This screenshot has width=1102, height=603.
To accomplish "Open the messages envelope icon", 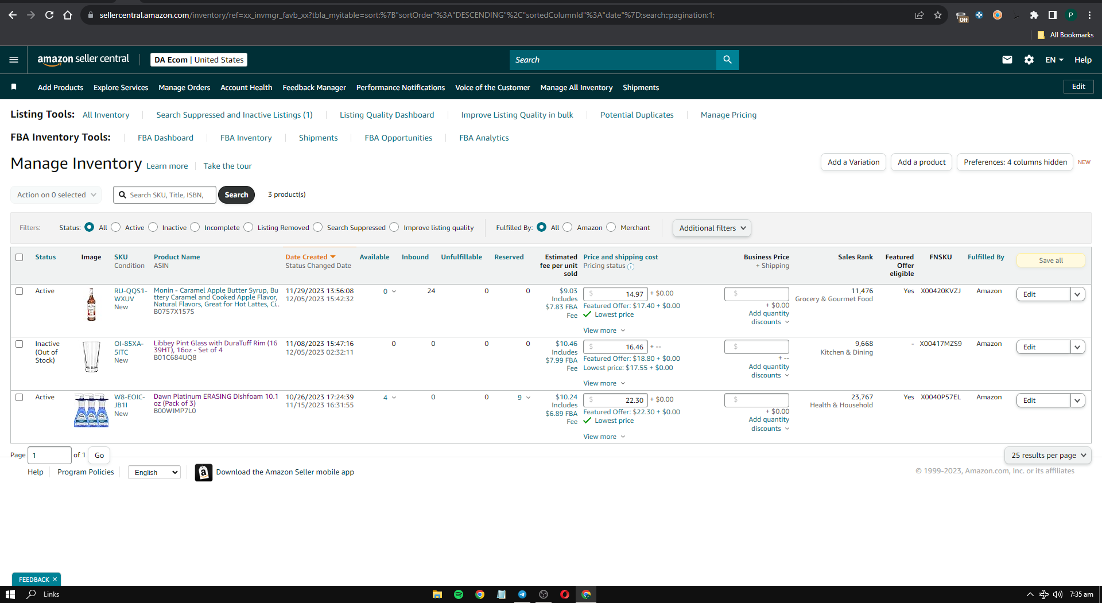I will [1007, 60].
